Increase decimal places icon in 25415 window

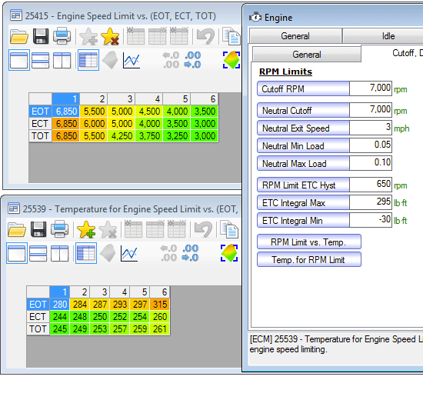point(192,60)
